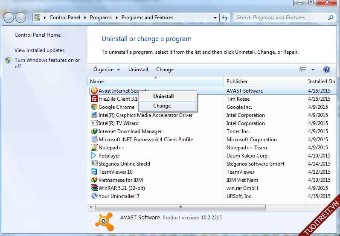The image size is (340, 236).
Task: Select the TeamViewer 10 icon
Action: pyautogui.click(x=94, y=172)
